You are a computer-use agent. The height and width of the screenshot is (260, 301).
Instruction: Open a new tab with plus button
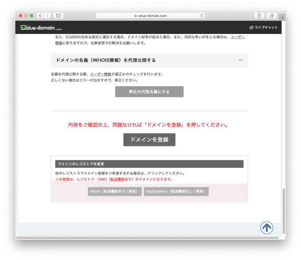point(282,17)
